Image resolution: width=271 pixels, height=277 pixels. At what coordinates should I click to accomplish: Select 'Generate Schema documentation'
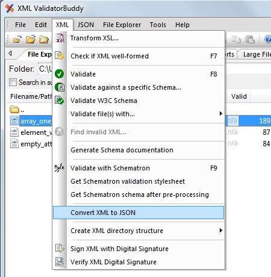(139, 150)
